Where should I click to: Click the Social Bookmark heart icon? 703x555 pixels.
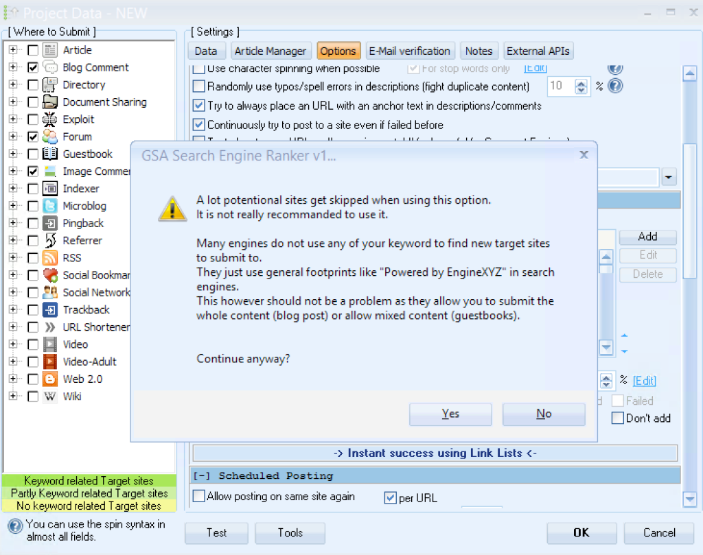pos(49,275)
